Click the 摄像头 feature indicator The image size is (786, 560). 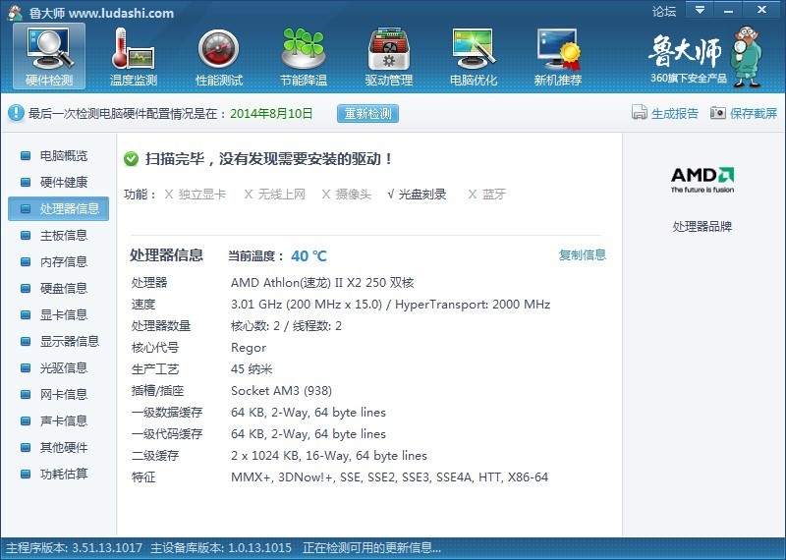347,195
